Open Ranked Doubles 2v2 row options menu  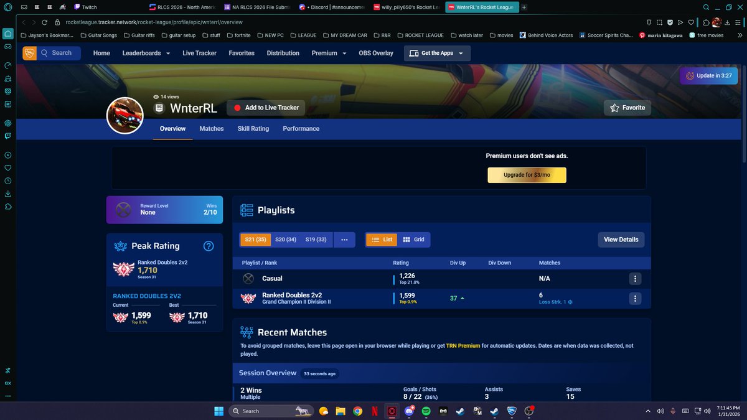point(634,299)
